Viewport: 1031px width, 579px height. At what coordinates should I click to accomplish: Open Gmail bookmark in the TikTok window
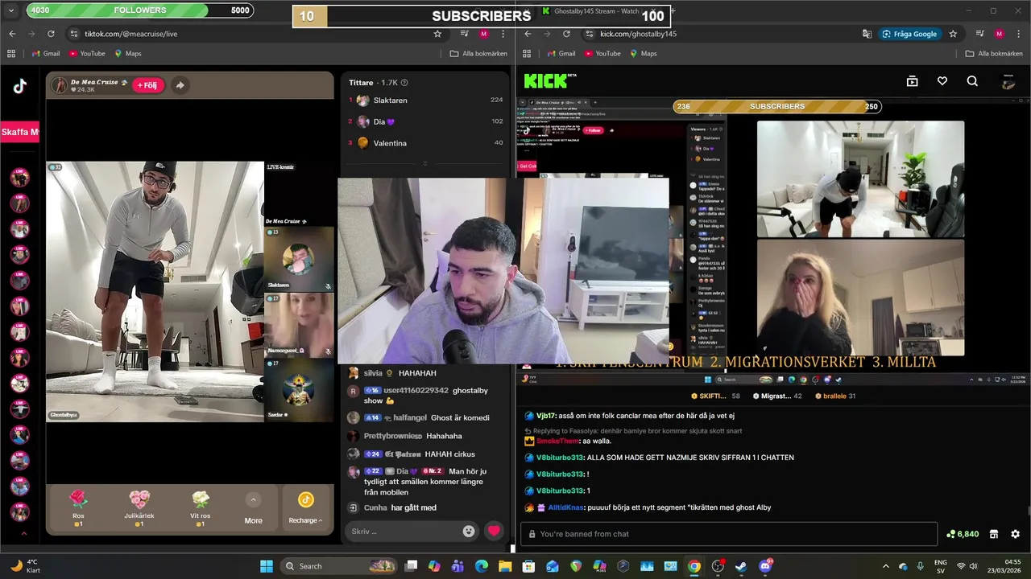[45, 54]
